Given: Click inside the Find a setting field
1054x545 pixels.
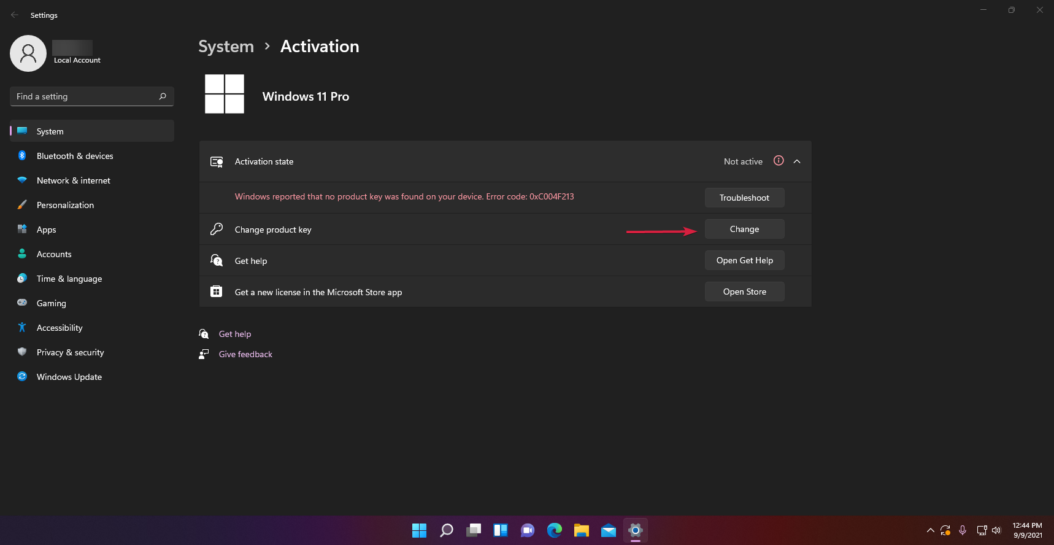Looking at the screenshot, I should [92, 96].
